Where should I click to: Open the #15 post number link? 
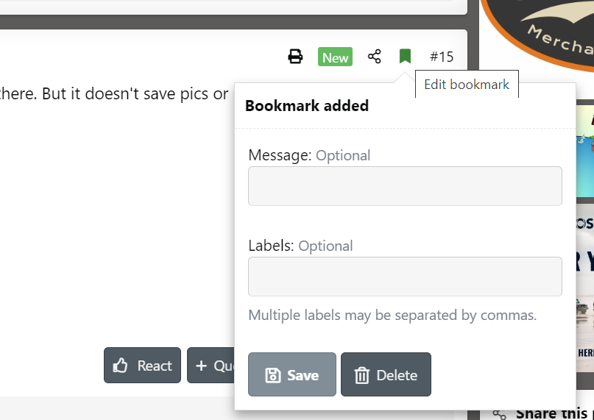tap(442, 57)
